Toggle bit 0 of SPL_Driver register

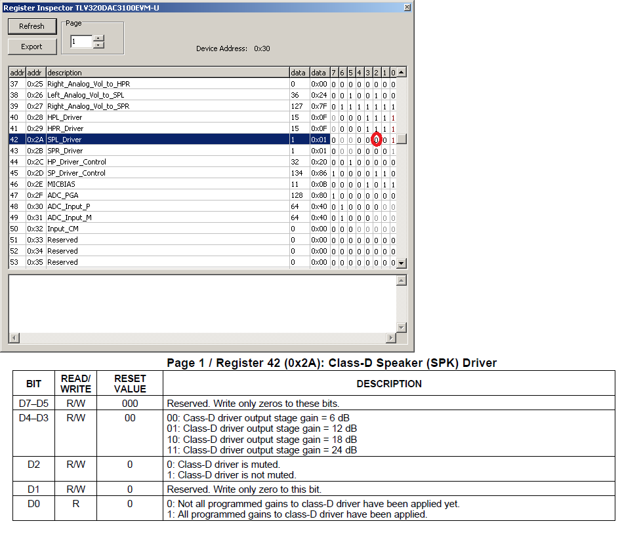[393, 140]
